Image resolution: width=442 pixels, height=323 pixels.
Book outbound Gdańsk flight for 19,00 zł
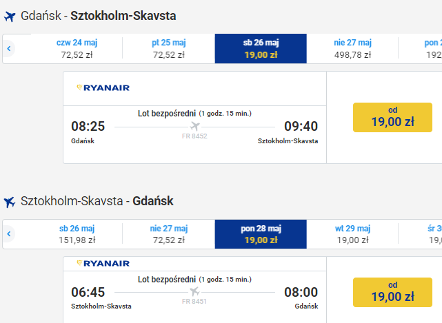(392, 118)
